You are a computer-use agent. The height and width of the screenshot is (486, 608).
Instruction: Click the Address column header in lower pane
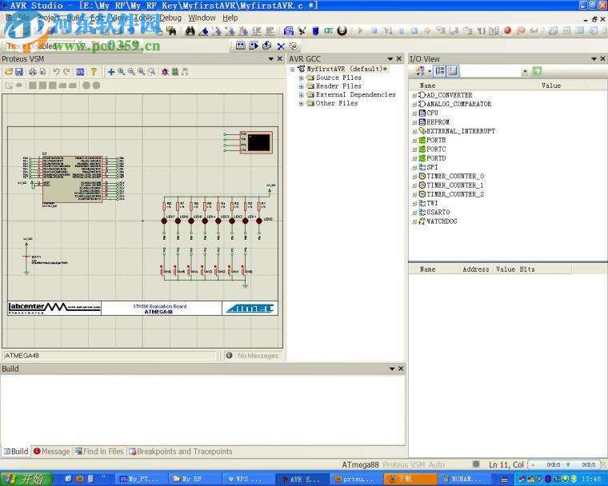click(476, 269)
